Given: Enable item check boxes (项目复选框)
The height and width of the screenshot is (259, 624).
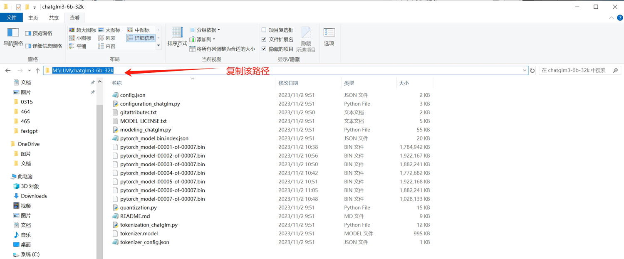Looking at the screenshot, I should (x=264, y=30).
